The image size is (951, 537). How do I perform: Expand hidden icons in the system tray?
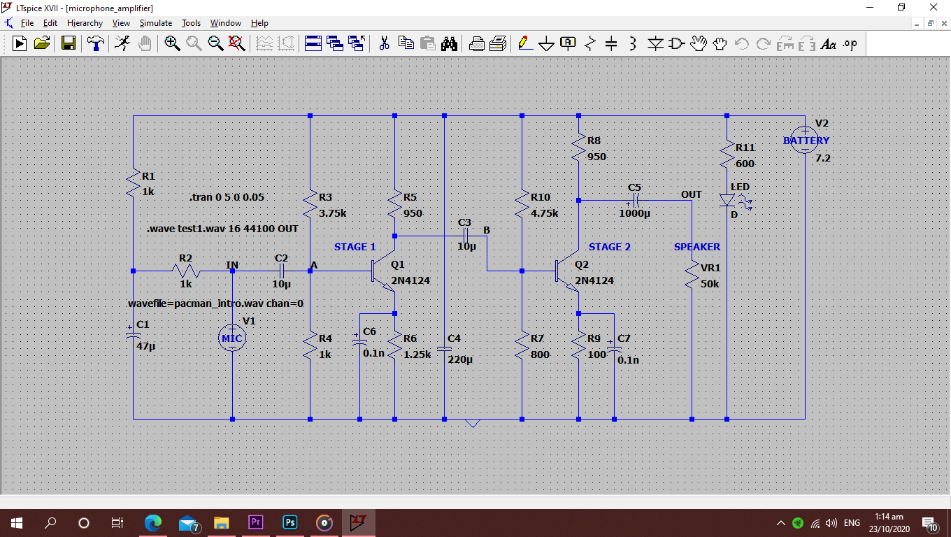pyautogui.click(x=781, y=522)
